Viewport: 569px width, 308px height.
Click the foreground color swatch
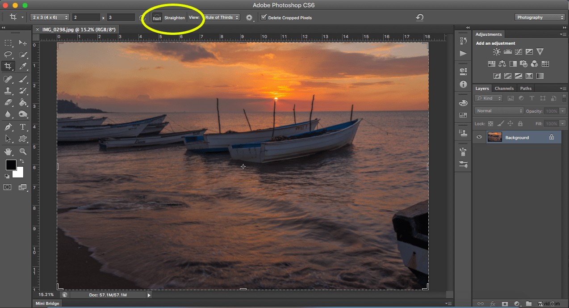[11, 166]
